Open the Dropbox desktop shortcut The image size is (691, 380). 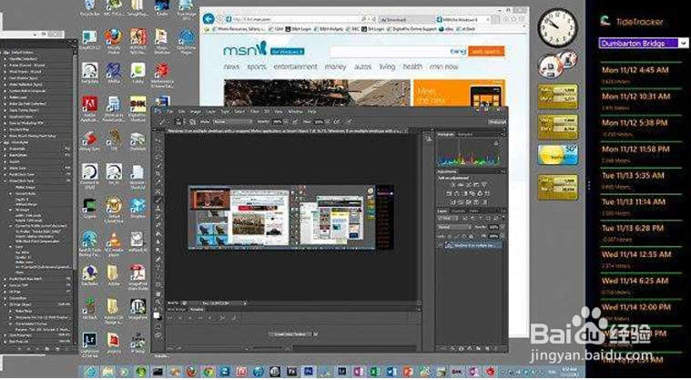[x=137, y=210]
